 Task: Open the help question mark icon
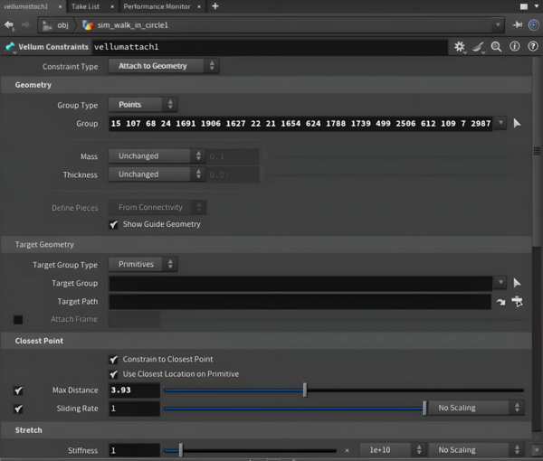tap(531, 46)
